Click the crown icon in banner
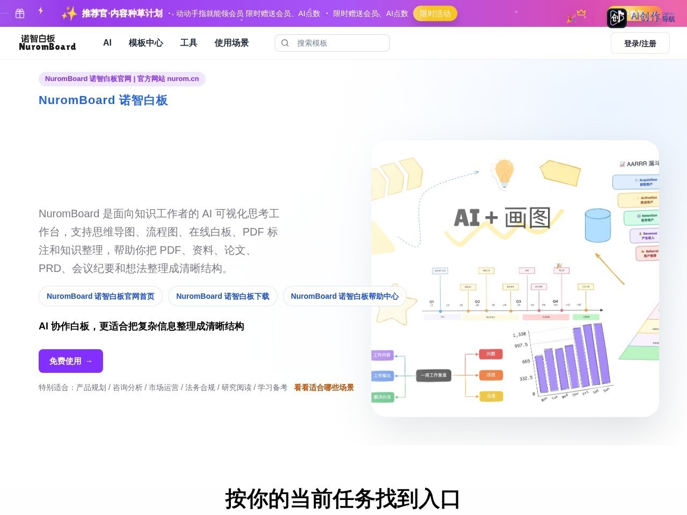687x515 pixels. (581, 13)
